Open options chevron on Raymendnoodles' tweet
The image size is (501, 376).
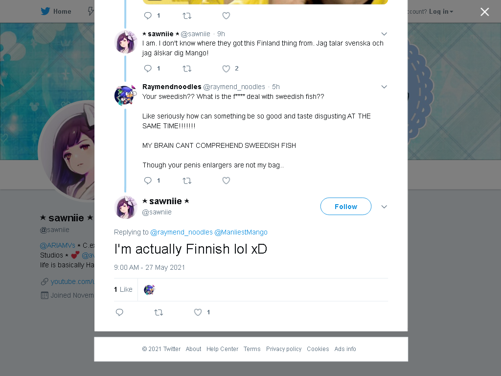(x=385, y=87)
